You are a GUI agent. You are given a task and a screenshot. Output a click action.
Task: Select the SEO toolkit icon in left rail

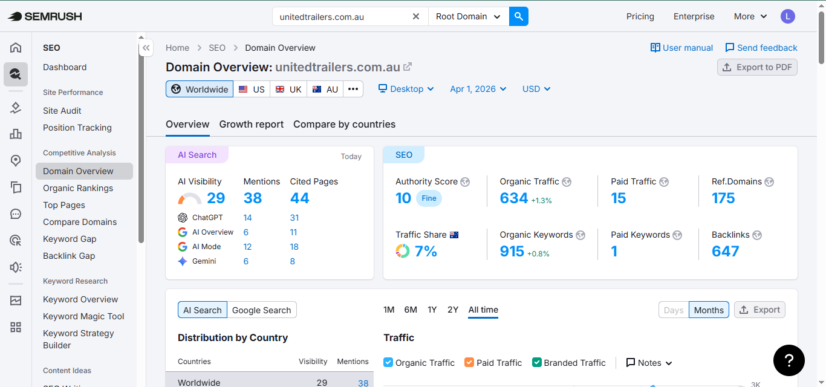[x=16, y=74]
